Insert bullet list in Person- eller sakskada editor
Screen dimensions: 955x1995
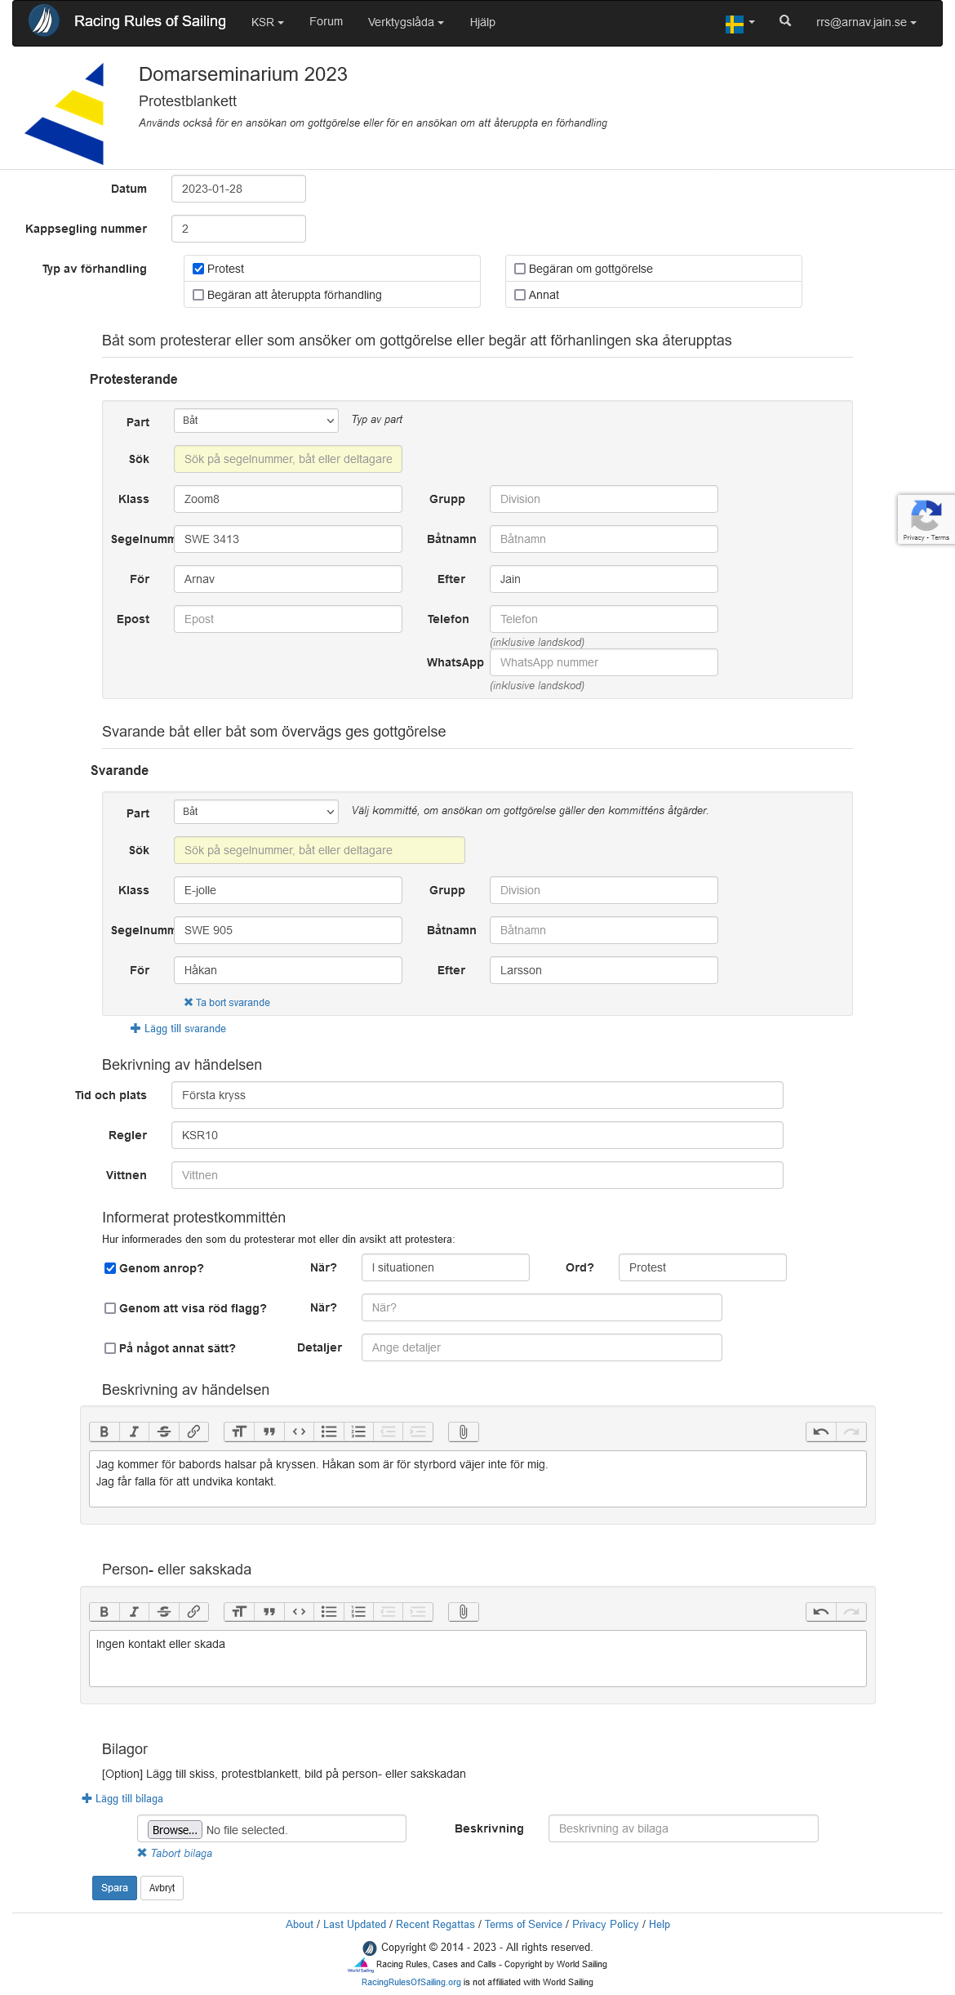click(x=329, y=1611)
